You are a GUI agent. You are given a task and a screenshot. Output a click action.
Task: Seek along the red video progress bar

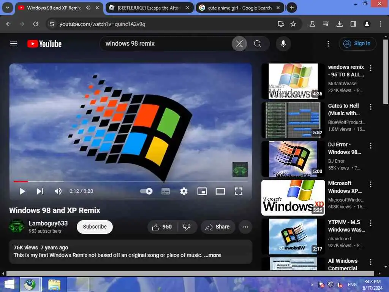[x=21, y=181]
